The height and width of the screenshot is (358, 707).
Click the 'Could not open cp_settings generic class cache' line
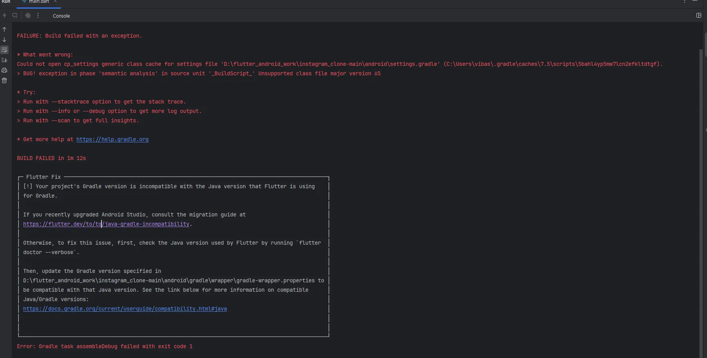pyautogui.click(x=339, y=64)
